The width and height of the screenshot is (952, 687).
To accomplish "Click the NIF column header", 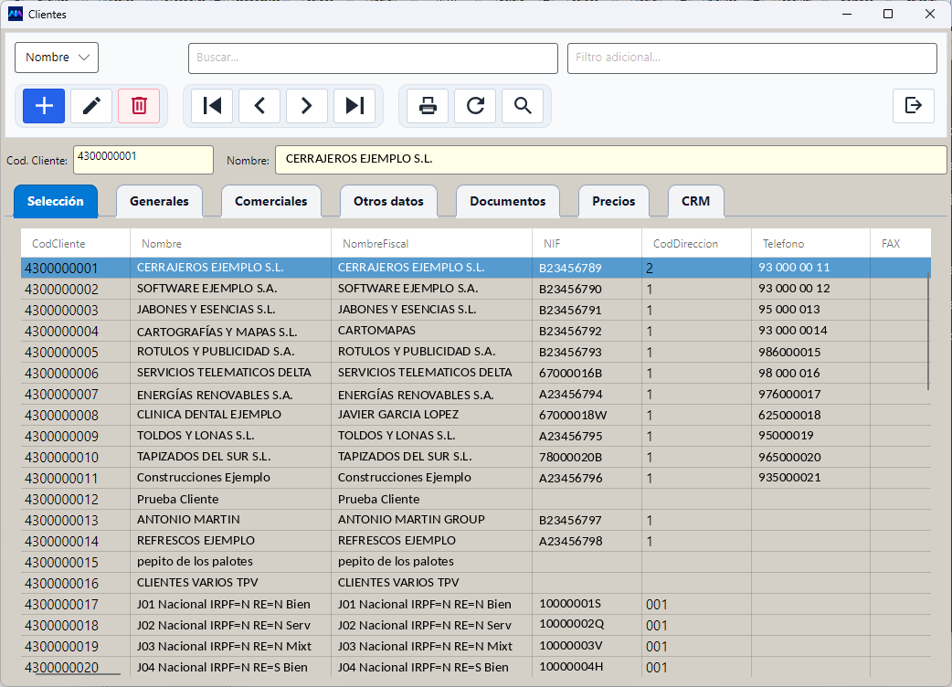I will pyautogui.click(x=587, y=243).
